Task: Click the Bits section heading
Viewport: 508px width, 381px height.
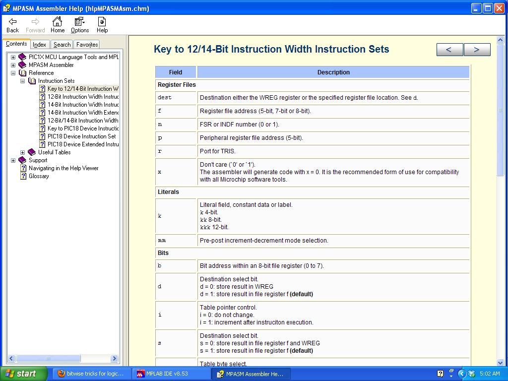Action: [x=163, y=253]
